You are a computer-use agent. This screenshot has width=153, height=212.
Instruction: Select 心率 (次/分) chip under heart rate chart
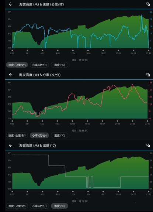click(x=39, y=136)
